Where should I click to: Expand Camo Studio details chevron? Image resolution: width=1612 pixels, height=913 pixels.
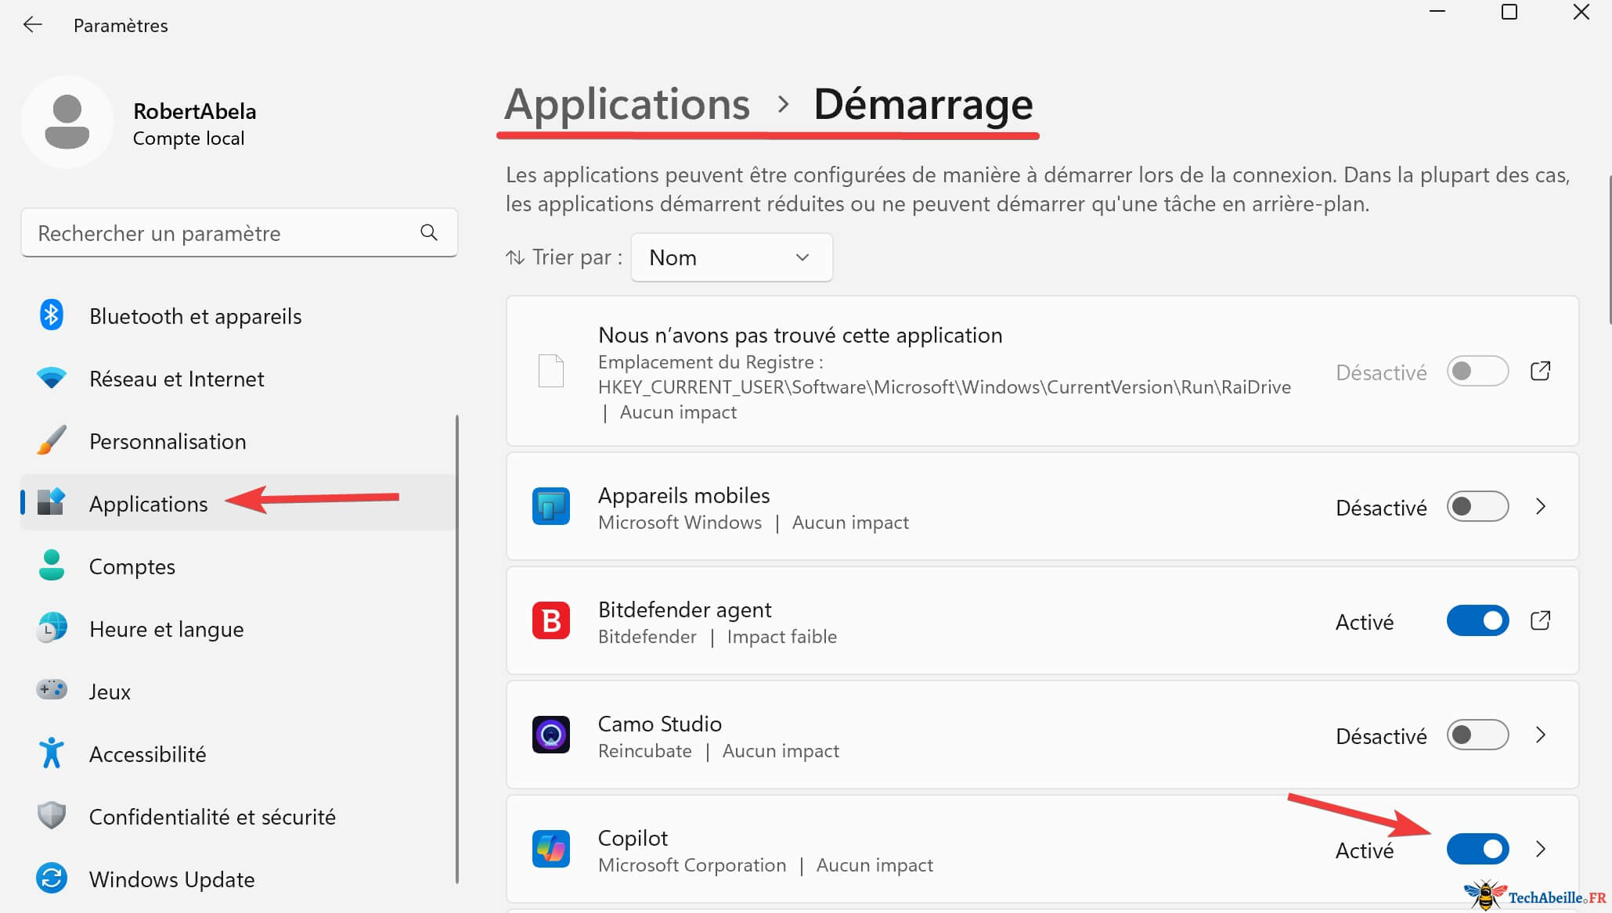(x=1540, y=735)
